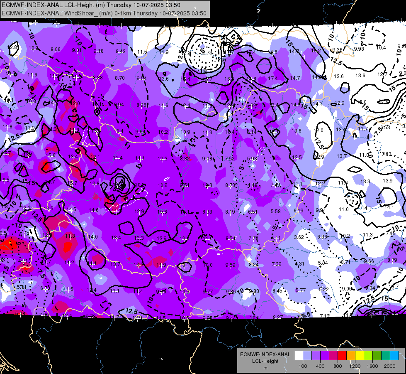Click the magenta legend color swatch
Image resolution: width=406 pixels, height=374 pixels.
333,356
